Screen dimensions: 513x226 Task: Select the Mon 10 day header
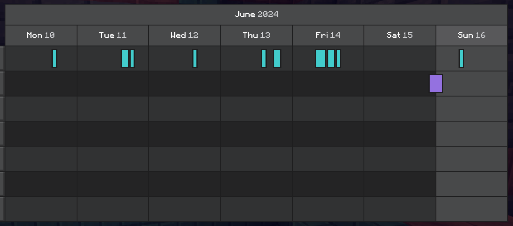coord(41,36)
